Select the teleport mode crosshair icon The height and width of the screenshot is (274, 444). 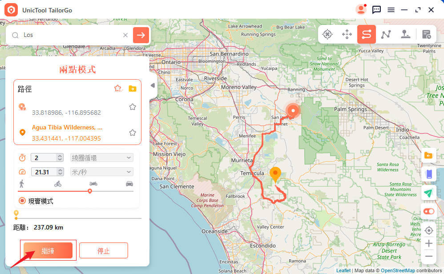(x=327, y=34)
